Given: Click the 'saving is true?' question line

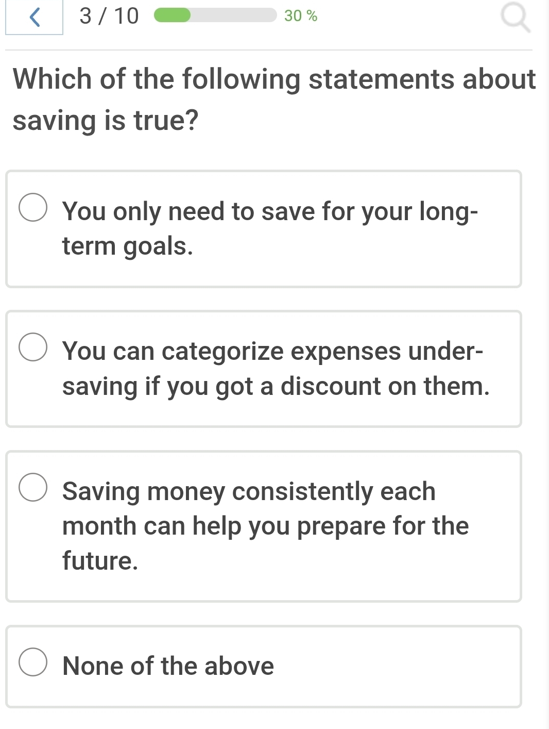Looking at the screenshot, I should point(106,120).
